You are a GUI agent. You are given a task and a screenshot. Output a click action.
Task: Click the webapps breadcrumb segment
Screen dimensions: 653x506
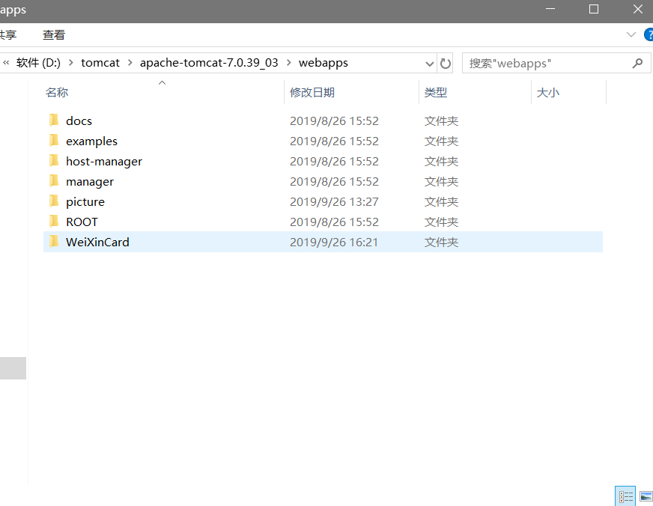[x=324, y=63]
